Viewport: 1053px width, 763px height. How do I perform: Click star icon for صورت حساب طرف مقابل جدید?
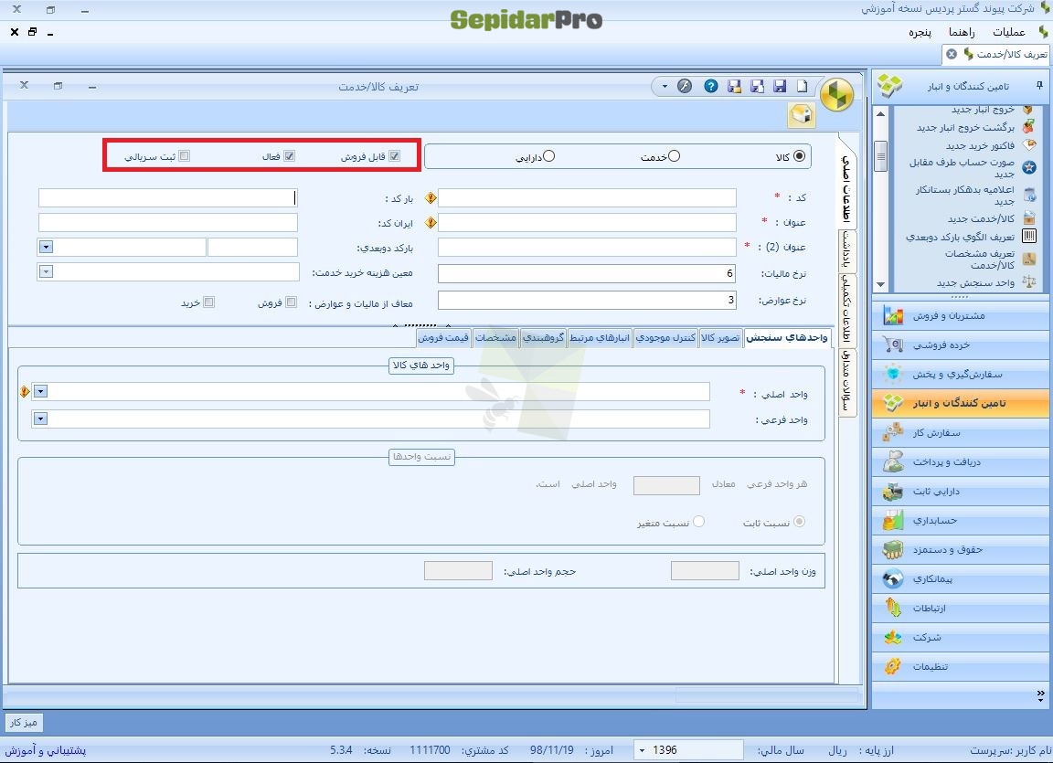coord(1029,167)
